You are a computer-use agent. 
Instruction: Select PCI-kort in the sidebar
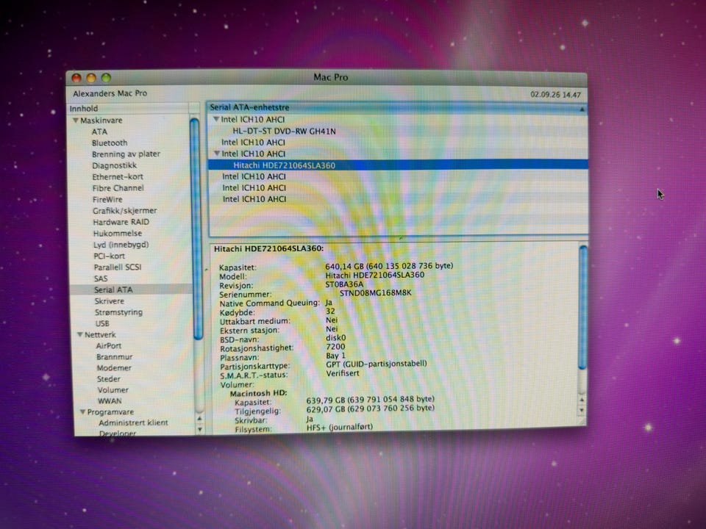pos(109,256)
